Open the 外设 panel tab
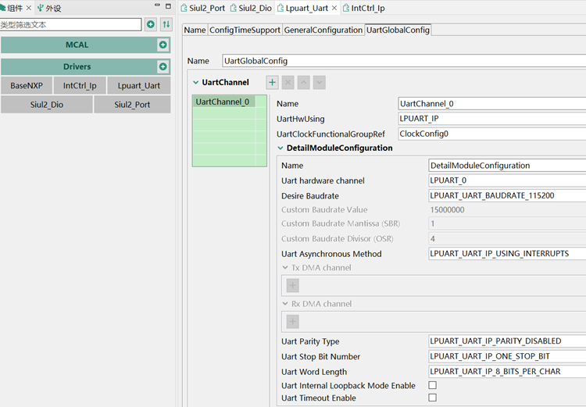Image resolution: width=586 pixels, height=407 pixels. (49, 8)
